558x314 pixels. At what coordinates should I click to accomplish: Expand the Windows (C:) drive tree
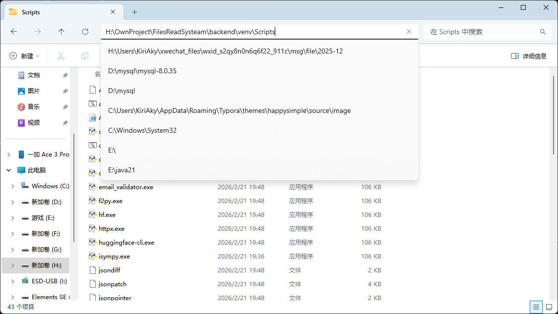click(13, 186)
